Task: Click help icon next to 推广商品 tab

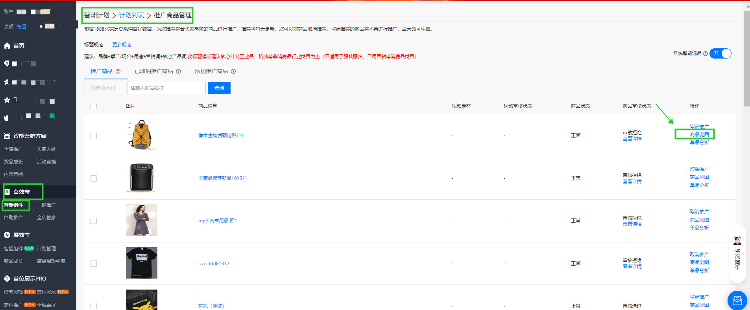Action: click(118, 72)
